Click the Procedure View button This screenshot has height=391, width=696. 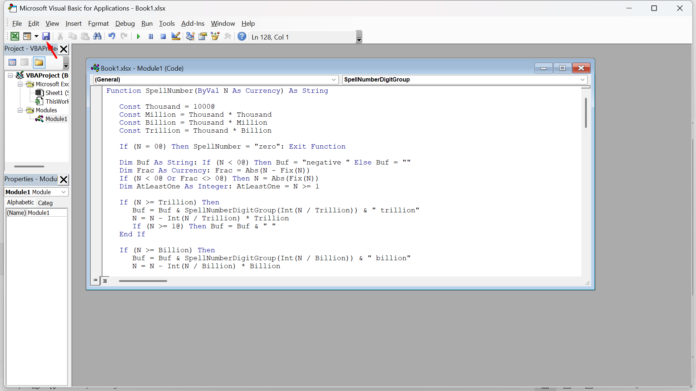[95, 280]
